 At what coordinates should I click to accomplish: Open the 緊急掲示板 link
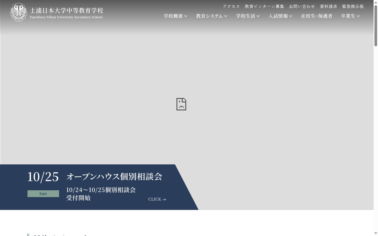[x=353, y=6]
